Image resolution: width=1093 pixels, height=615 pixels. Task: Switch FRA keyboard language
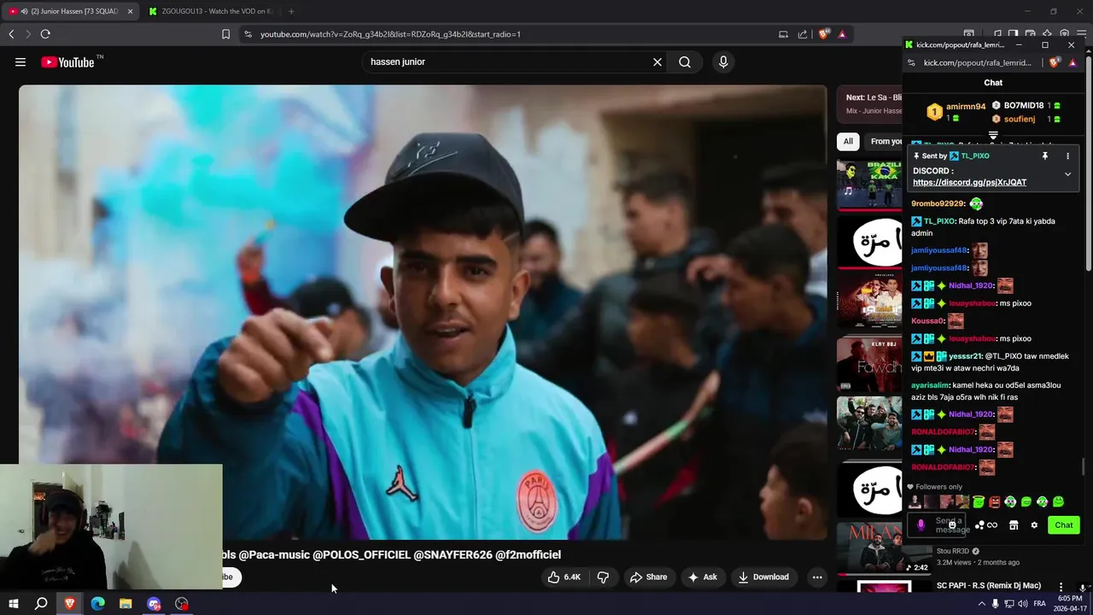pyautogui.click(x=1039, y=604)
